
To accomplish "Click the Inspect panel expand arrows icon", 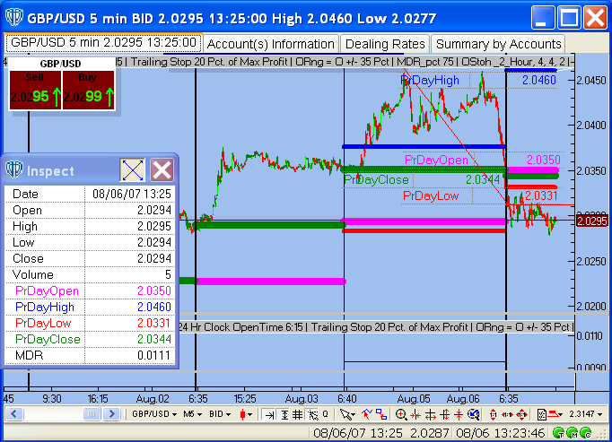I will click(132, 170).
